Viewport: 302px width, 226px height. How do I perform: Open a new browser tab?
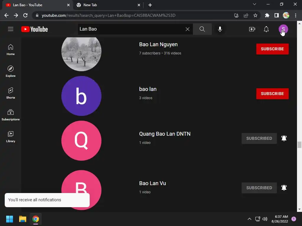pos(150,5)
